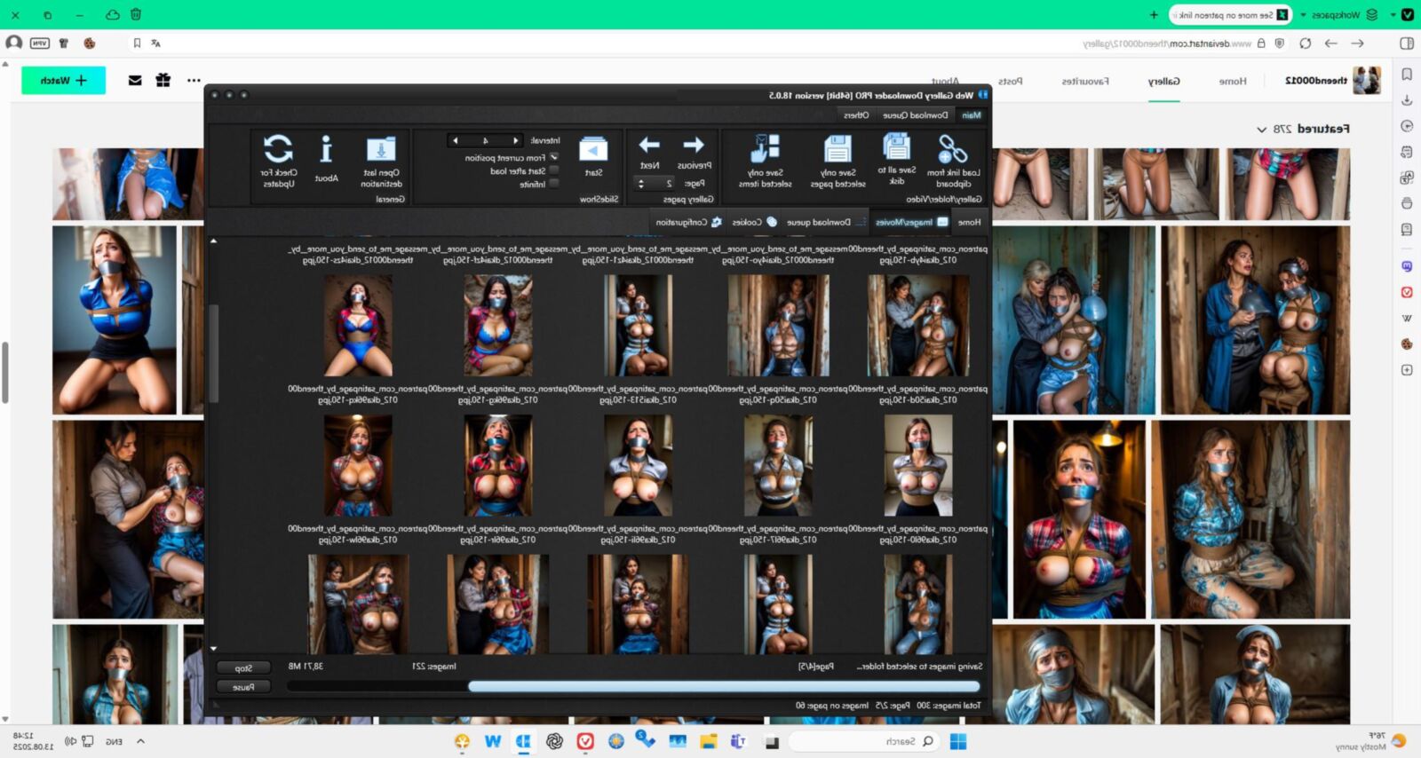Click the download progress bar

tap(633, 686)
